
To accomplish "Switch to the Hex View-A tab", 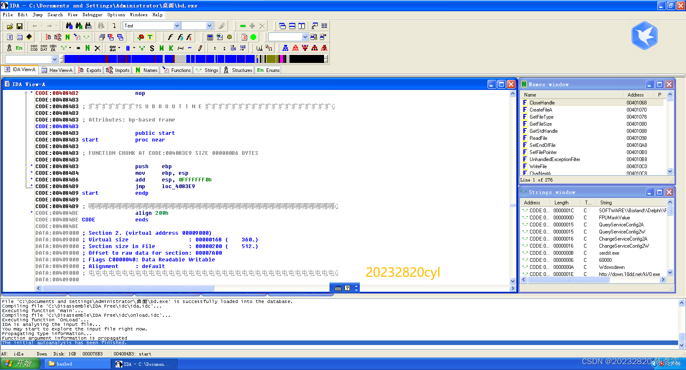I will pos(57,70).
